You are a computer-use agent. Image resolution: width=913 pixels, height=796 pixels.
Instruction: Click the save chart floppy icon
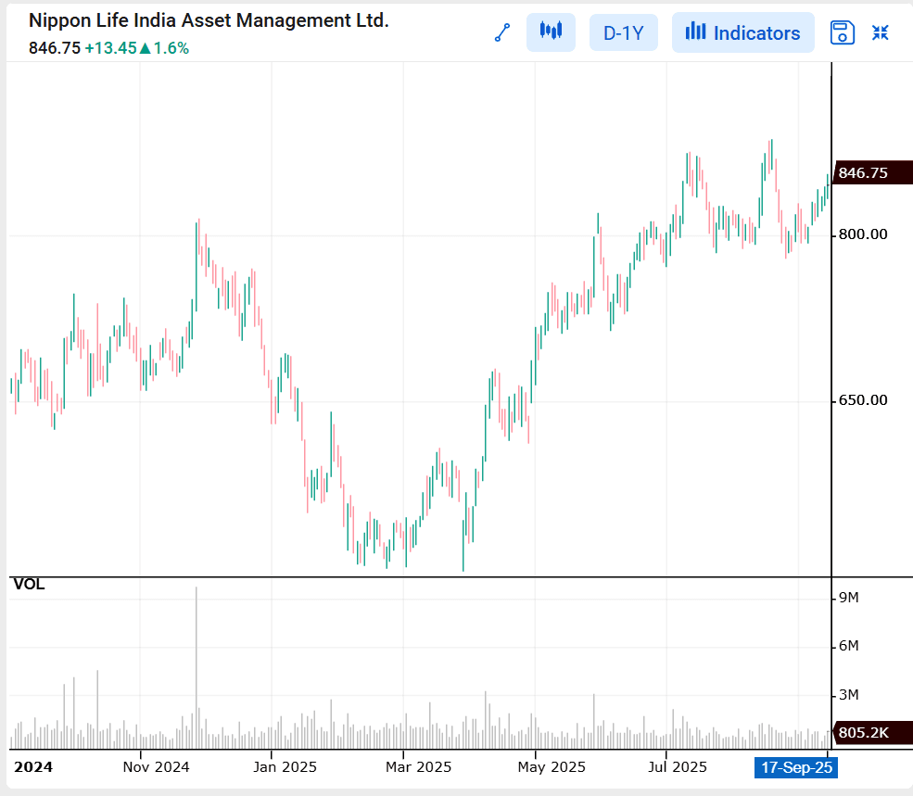[x=842, y=32]
